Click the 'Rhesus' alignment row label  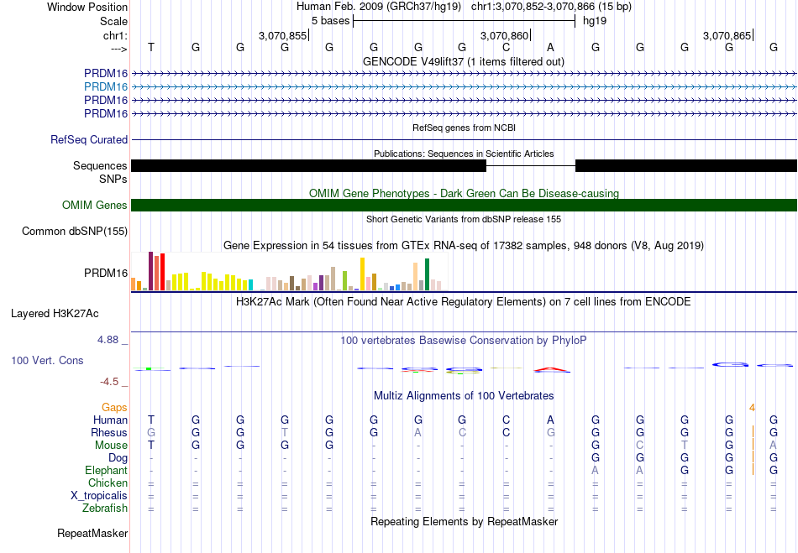[x=109, y=432]
